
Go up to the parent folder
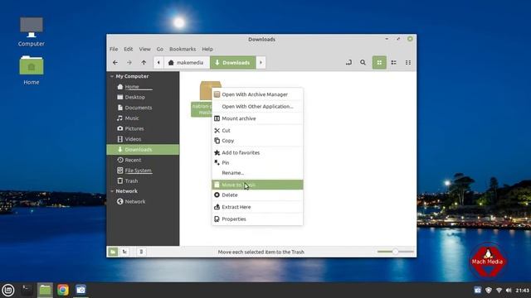click(x=144, y=63)
